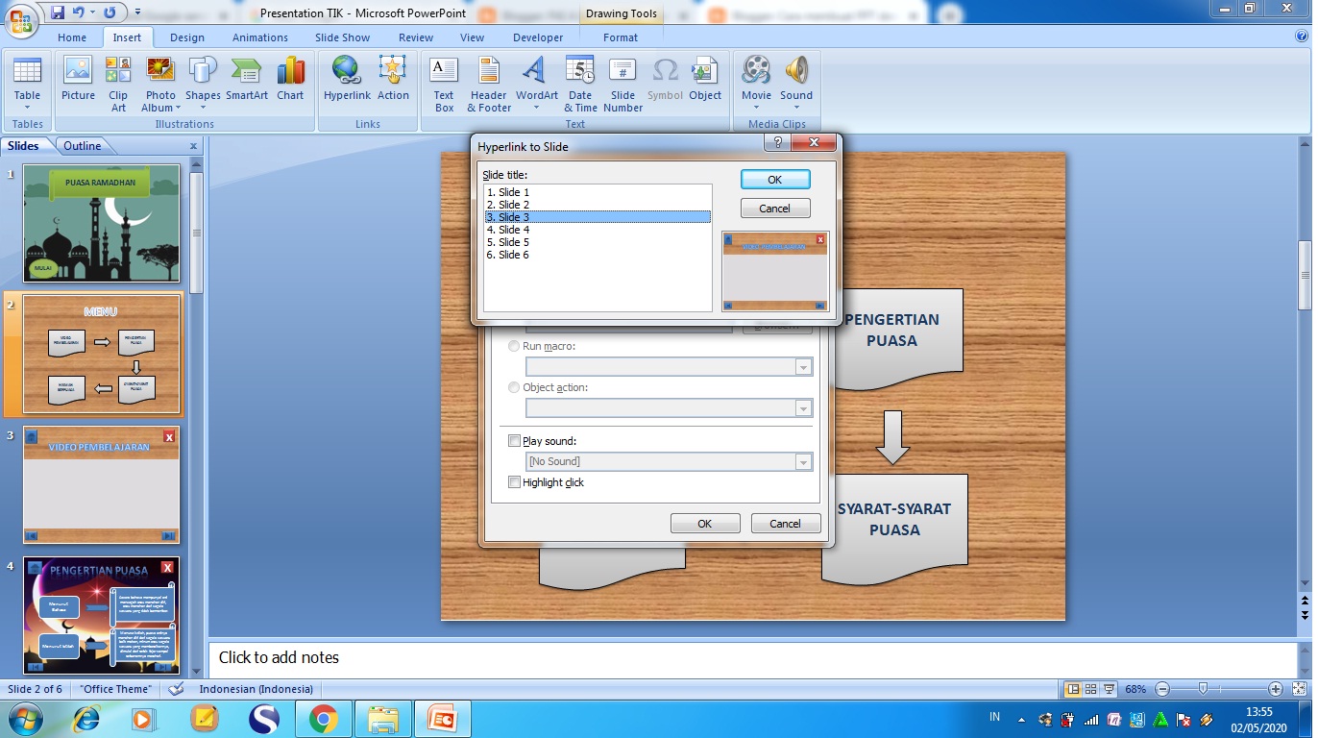Open the Run macro dropdown

803,366
